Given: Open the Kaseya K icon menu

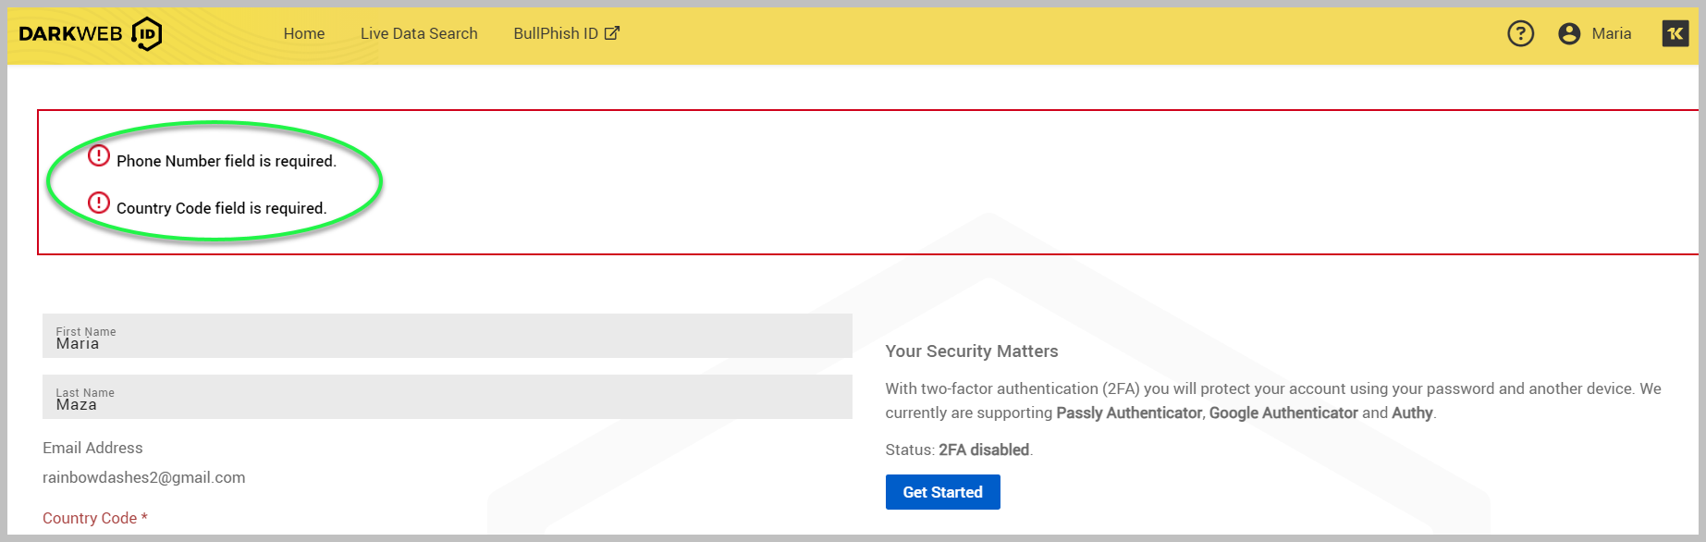Looking at the screenshot, I should click(x=1675, y=34).
